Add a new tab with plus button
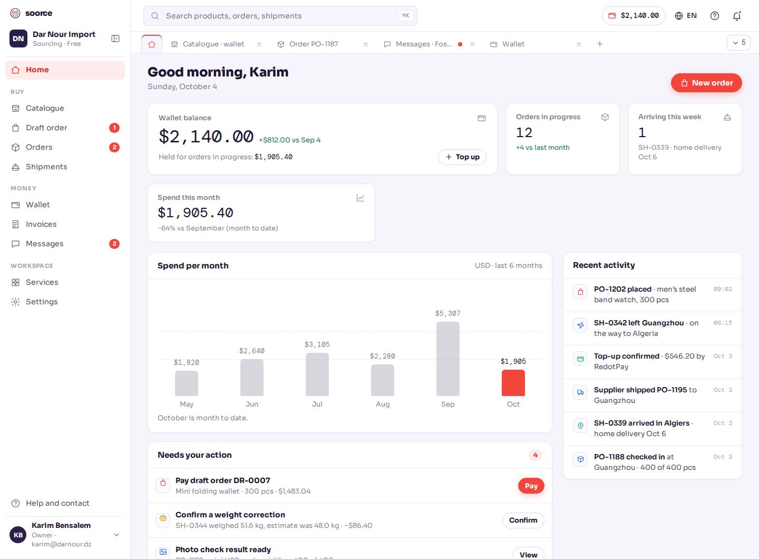The image size is (759, 559). click(x=600, y=44)
